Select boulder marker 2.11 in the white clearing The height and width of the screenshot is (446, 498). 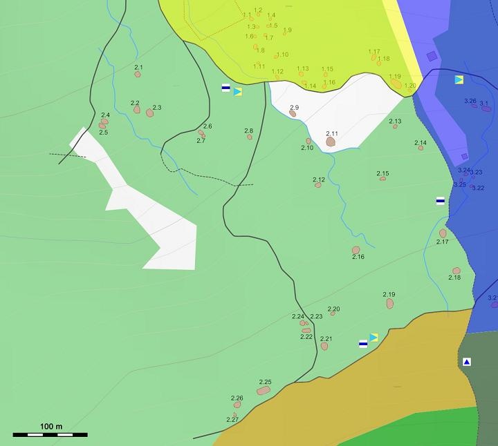331,142
